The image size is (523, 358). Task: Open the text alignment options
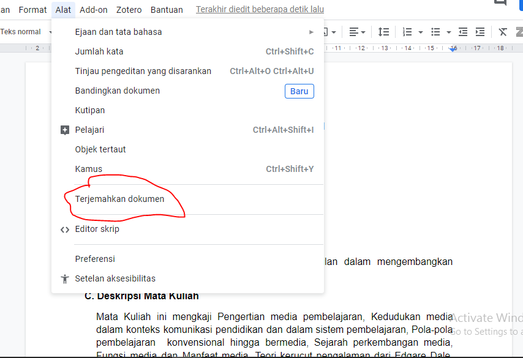tap(357, 32)
